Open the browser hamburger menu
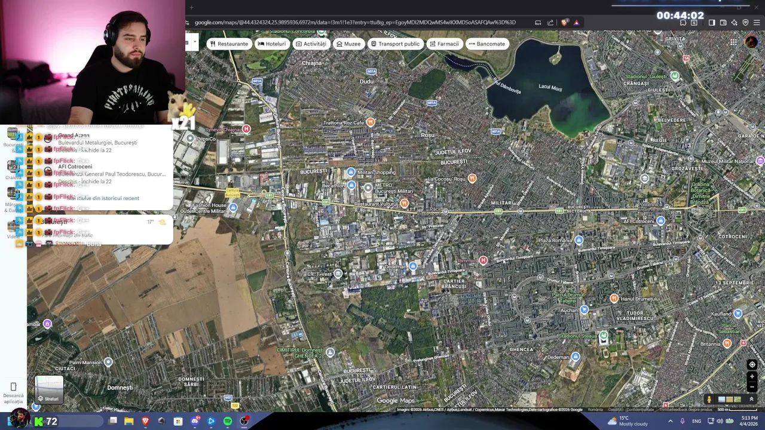The image size is (765, 430). tap(757, 23)
